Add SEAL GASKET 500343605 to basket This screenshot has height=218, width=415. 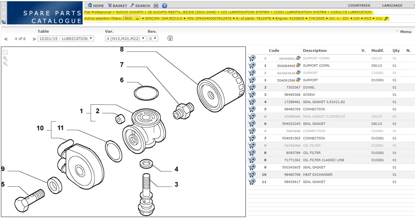click(252, 167)
